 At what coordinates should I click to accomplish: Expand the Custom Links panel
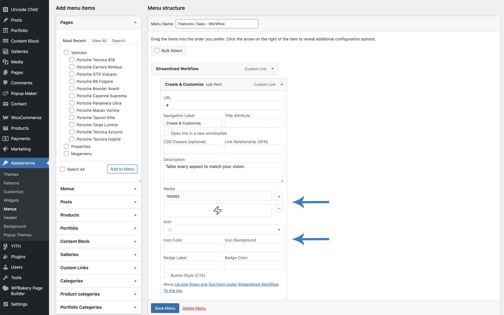[x=98, y=268]
